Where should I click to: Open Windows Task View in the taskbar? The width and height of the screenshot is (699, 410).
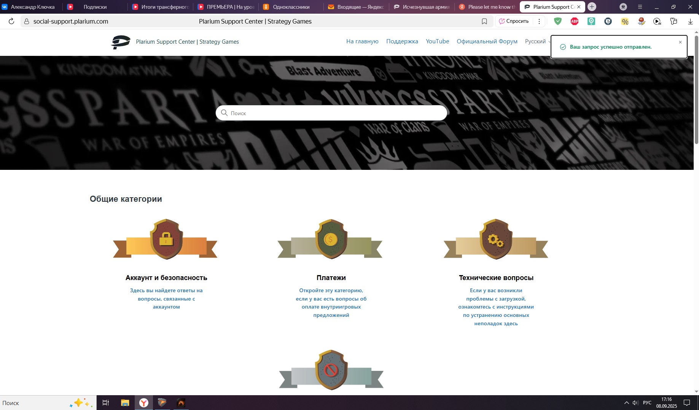106,403
